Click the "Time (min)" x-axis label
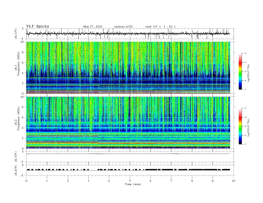Screen dimensions: 263x203 point(133,184)
